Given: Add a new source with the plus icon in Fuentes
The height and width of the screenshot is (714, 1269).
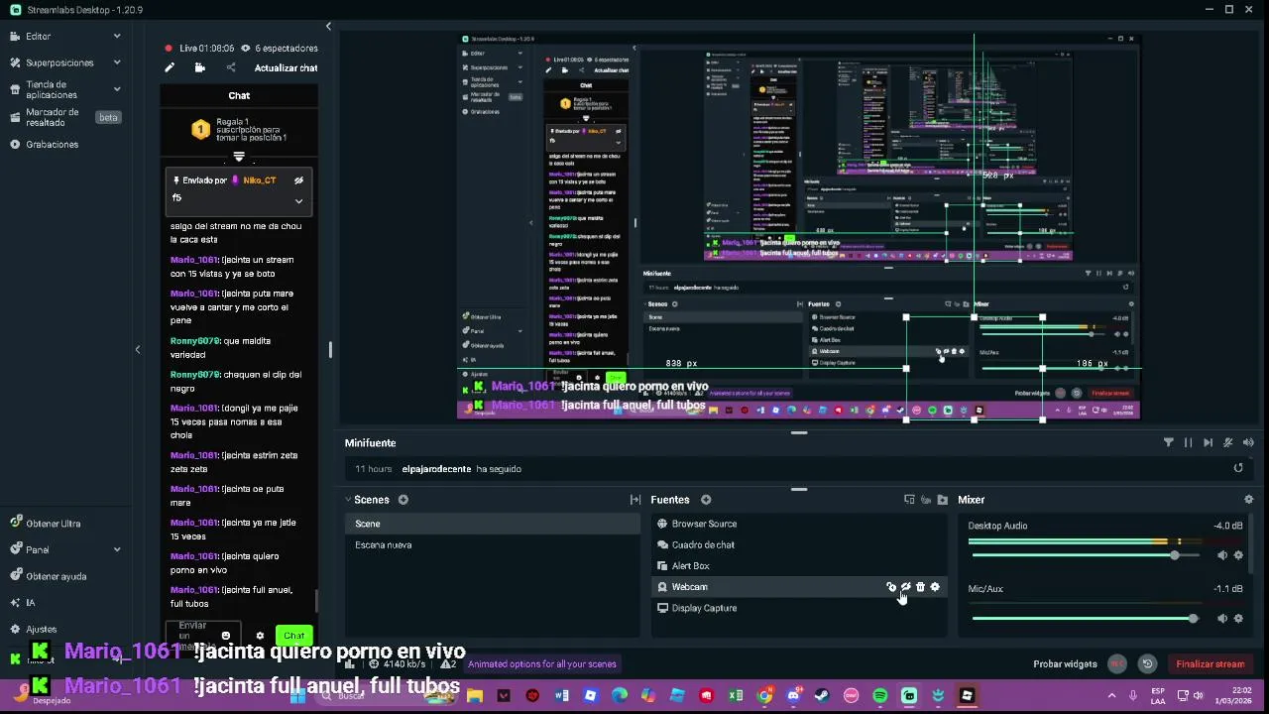Looking at the screenshot, I should click(706, 500).
